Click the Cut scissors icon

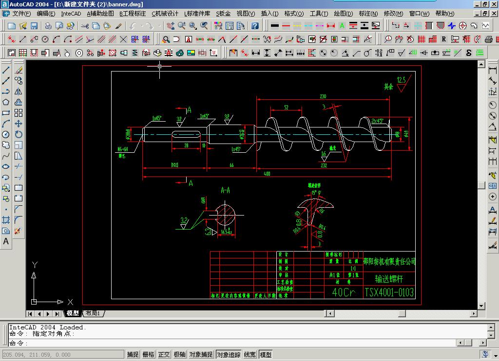[x=84, y=26]
